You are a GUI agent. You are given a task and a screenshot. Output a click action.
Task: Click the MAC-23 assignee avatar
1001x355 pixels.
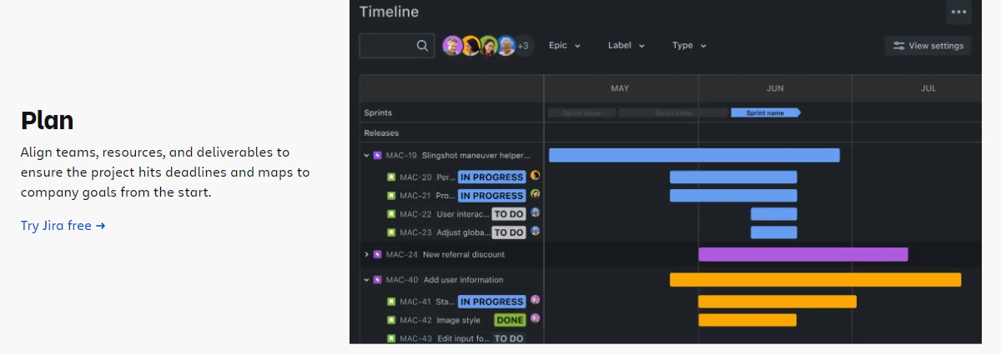click(536, 231)
